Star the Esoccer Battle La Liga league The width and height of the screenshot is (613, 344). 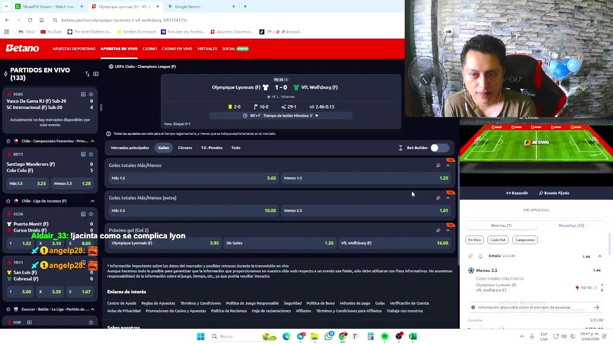8,309
